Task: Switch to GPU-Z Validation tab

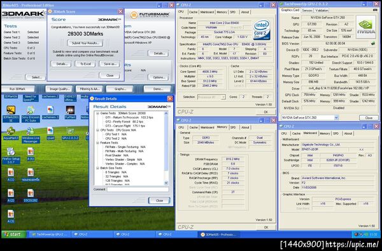Action: [322, 10]
